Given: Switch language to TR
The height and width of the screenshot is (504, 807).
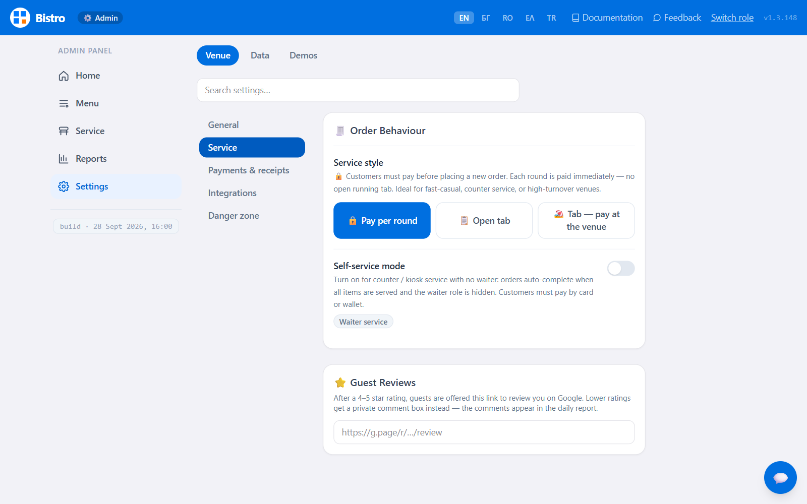Looking at the screenshot, I should tap(551, 18).
